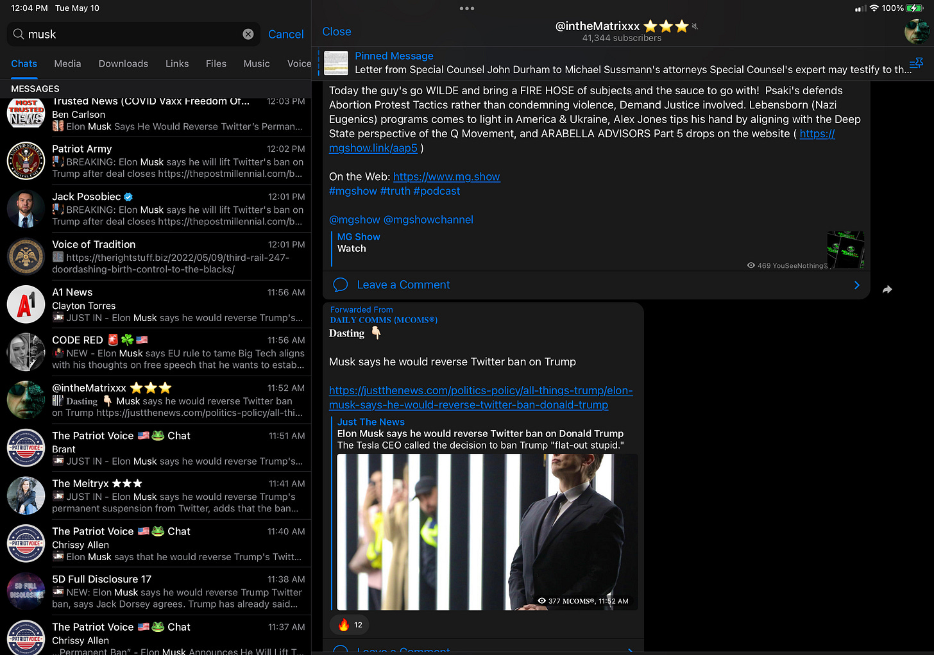Switch to the Music tab
This screenshot has height=655, width=934.
[257, 63]
